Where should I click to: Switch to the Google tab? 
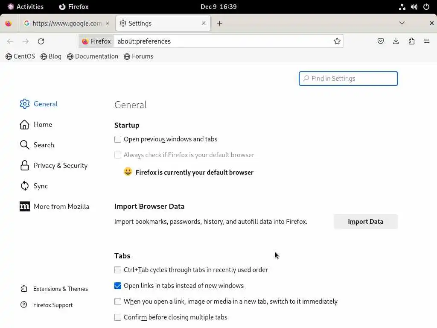[x=64, y=23]
